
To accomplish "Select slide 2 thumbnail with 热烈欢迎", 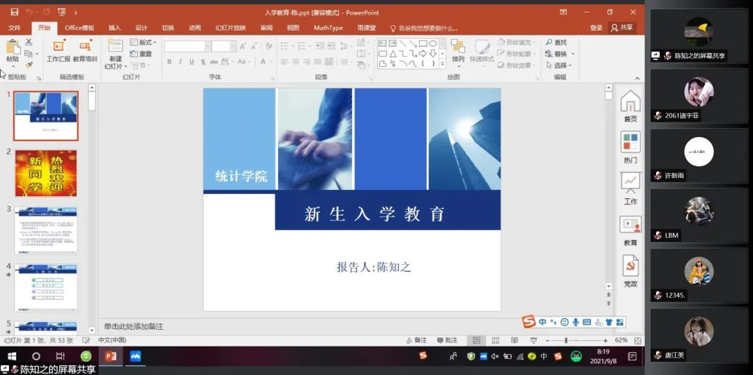I will pos(46,173).
